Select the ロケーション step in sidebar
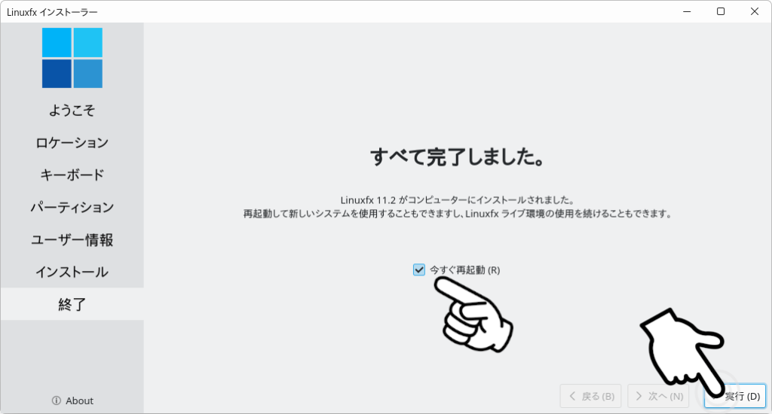This screenshot has height=414, width=772. click(x=72, y=142)
